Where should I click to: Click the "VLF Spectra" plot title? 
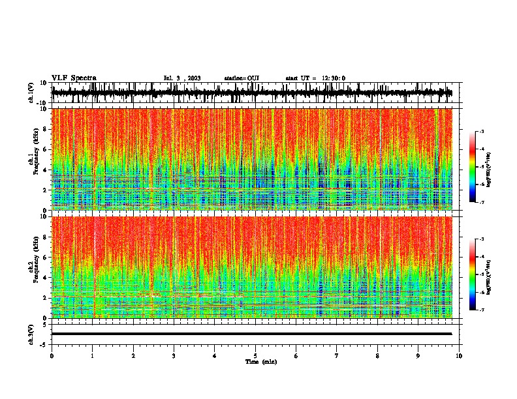74,78
